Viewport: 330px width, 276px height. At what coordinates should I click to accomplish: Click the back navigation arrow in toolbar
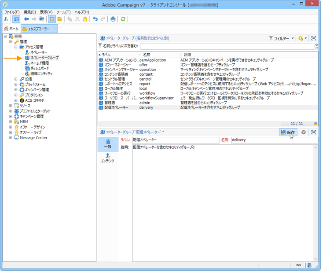click(x=26, y=19)
